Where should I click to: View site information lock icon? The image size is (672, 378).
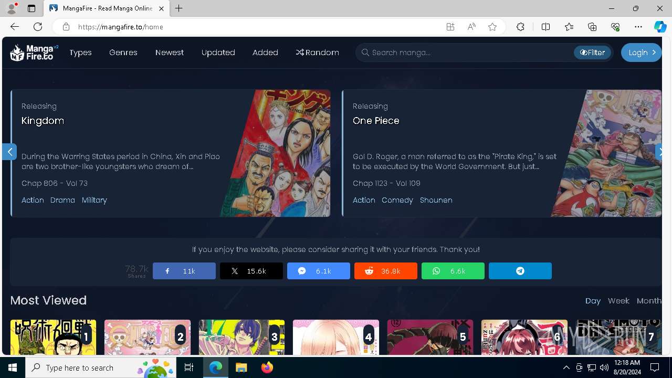66,27
